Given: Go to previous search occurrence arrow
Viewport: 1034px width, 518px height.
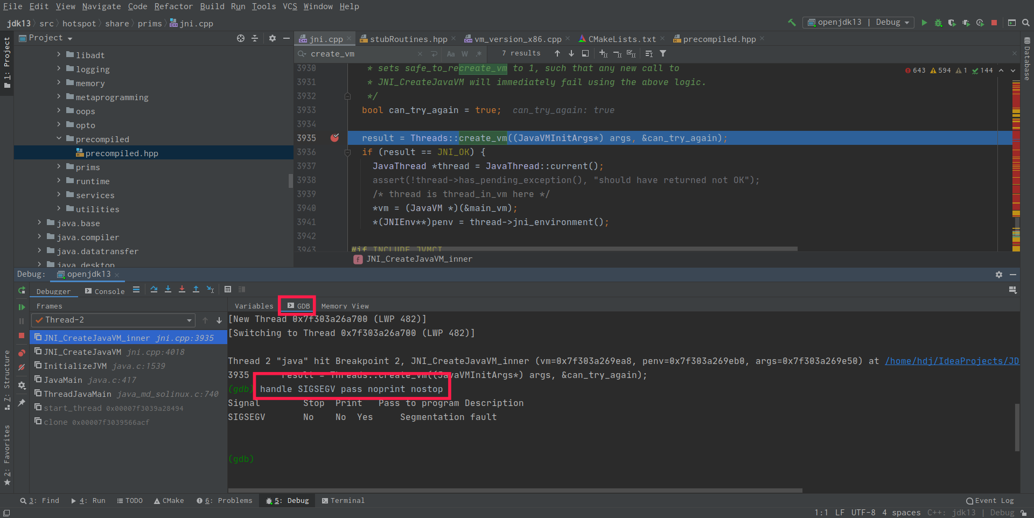Looking at the screenshot, I should click(x=557, y=54).
